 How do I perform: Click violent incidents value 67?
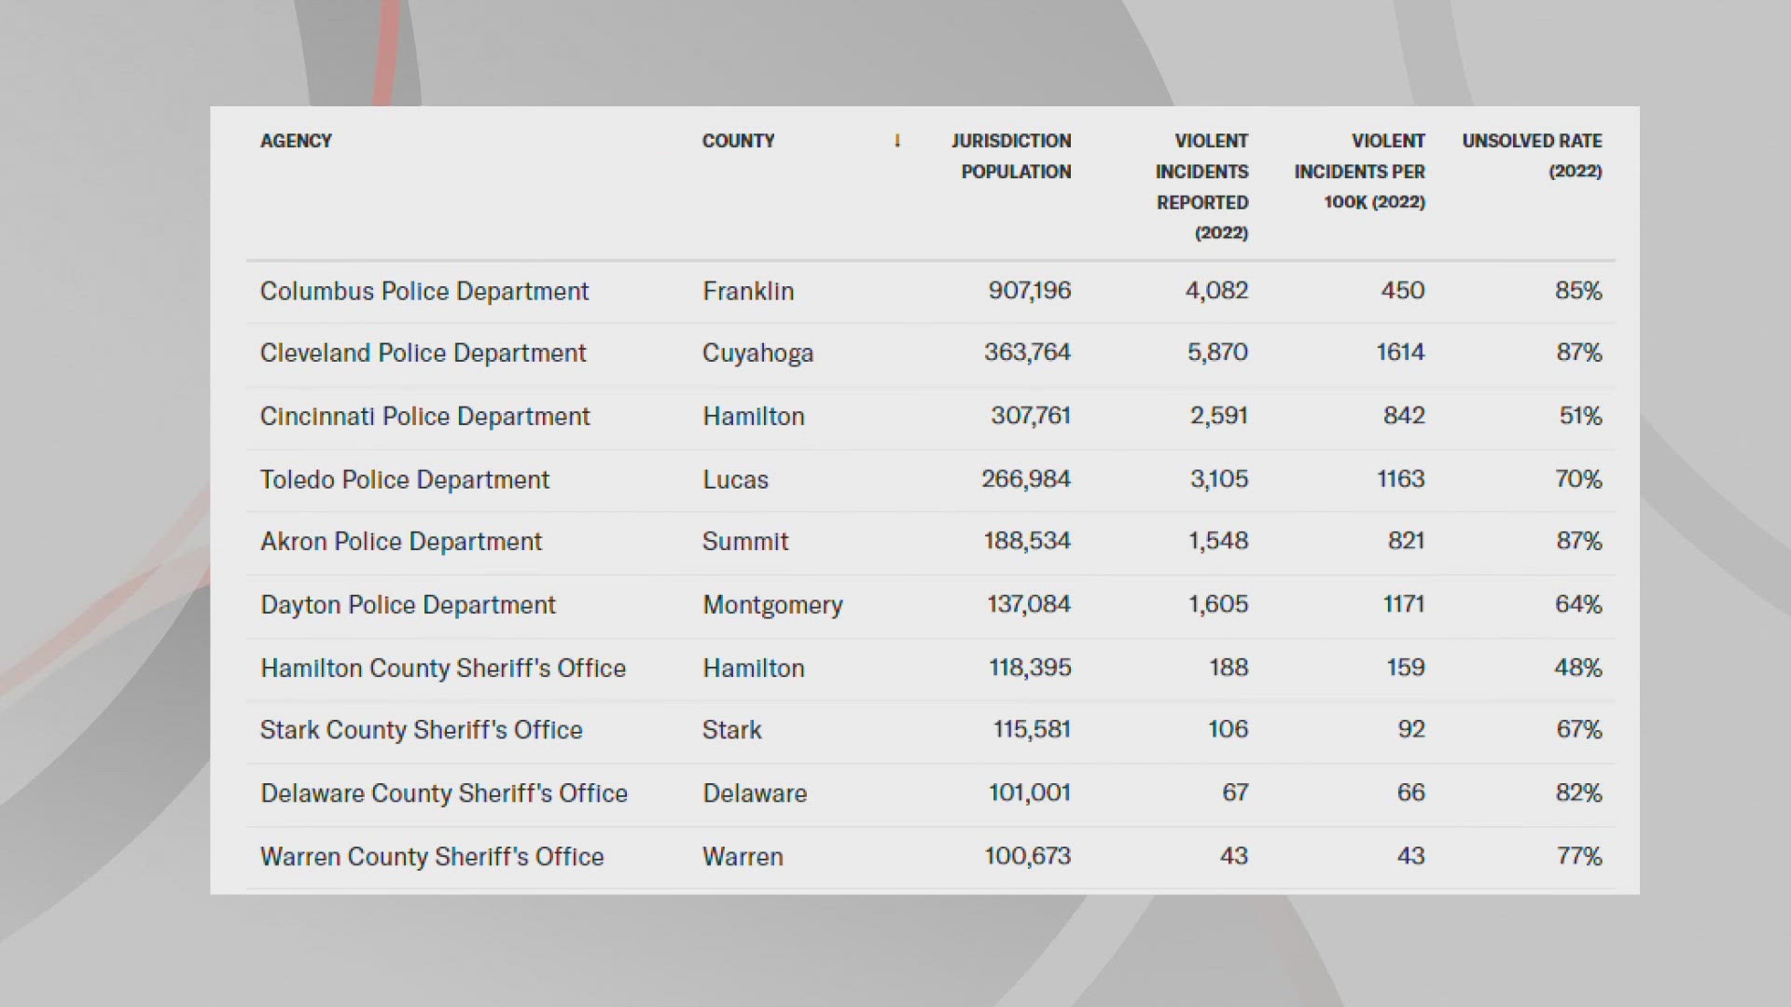[x=1235, y=793]
